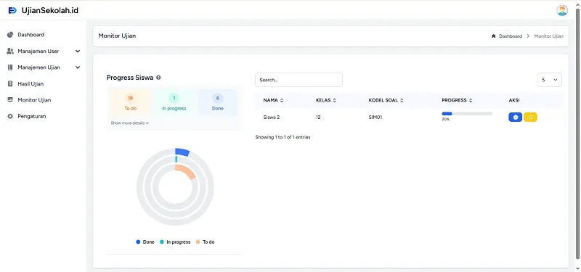Sort by NAMA column arrows
The image size is (581, 272).
coord(282,100)
